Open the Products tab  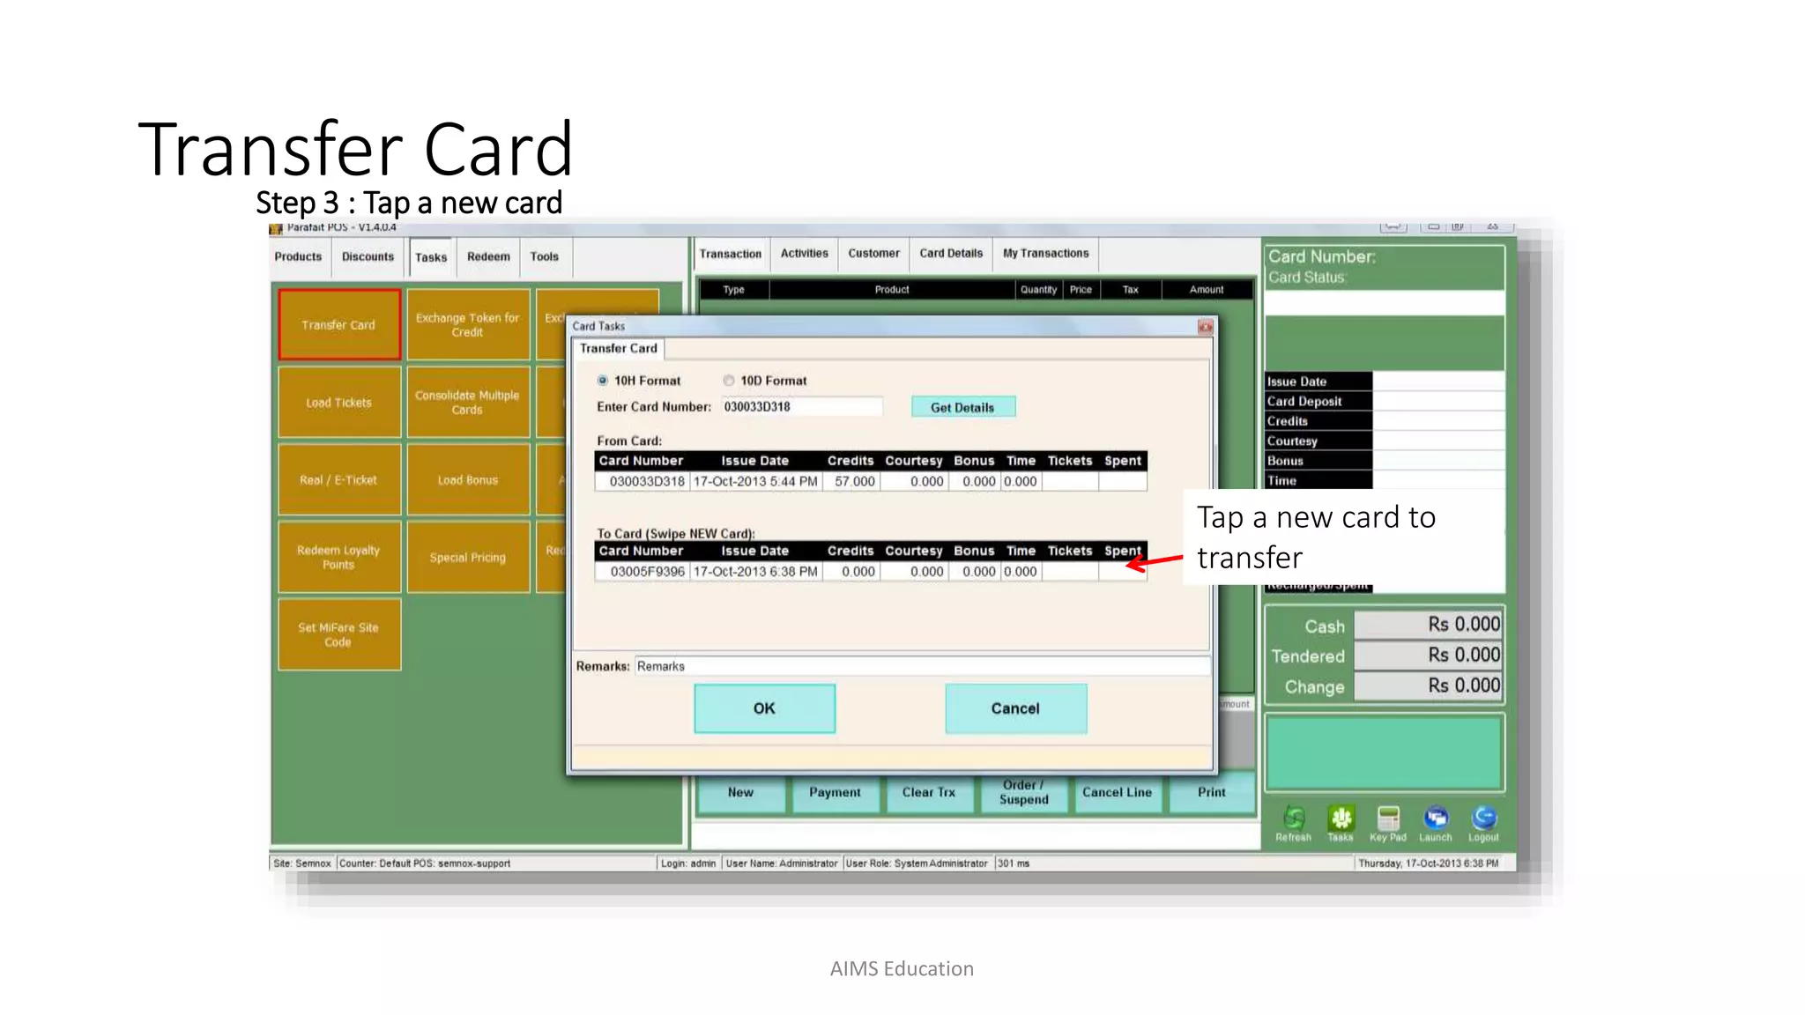click(x=298, y=257)
